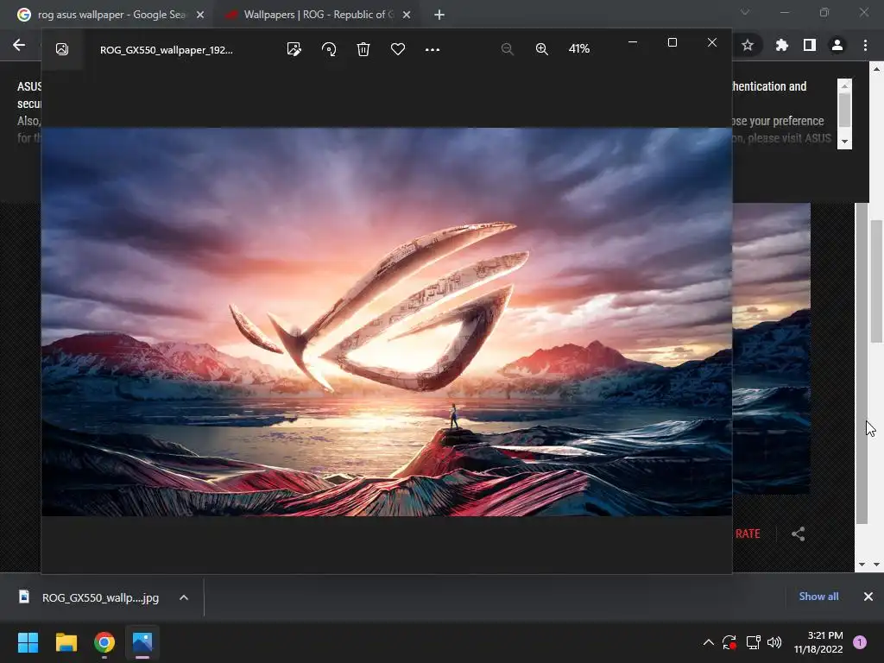
Task: Switch to the rog asus wallpaper Google Search tab
Action: (x=111, y=15)
